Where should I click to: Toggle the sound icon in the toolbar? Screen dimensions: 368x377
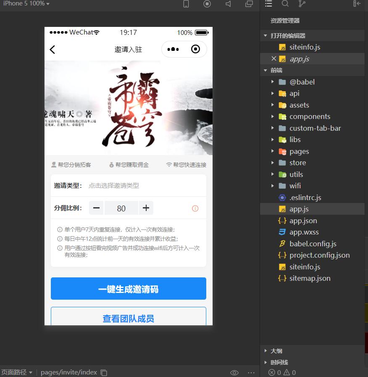coord(227,4)
